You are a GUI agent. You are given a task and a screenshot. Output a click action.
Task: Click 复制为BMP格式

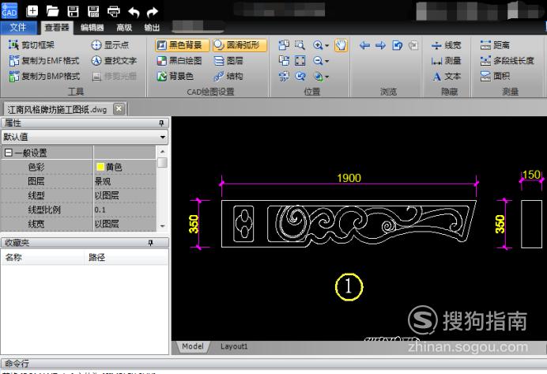(44, 76)
